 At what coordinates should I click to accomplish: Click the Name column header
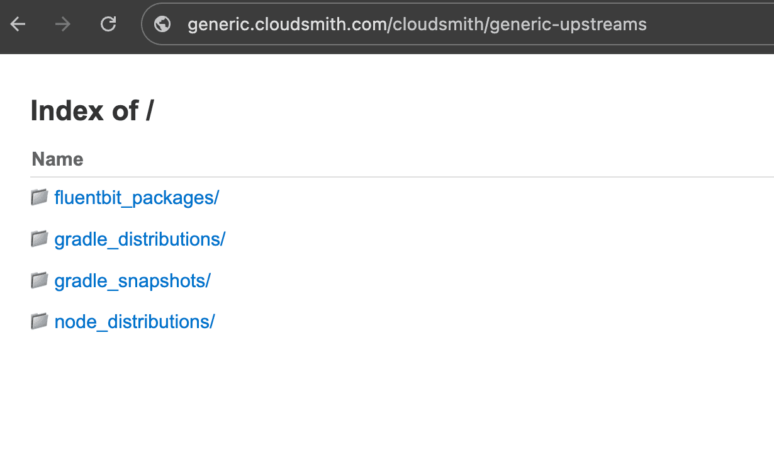[57, 159]
